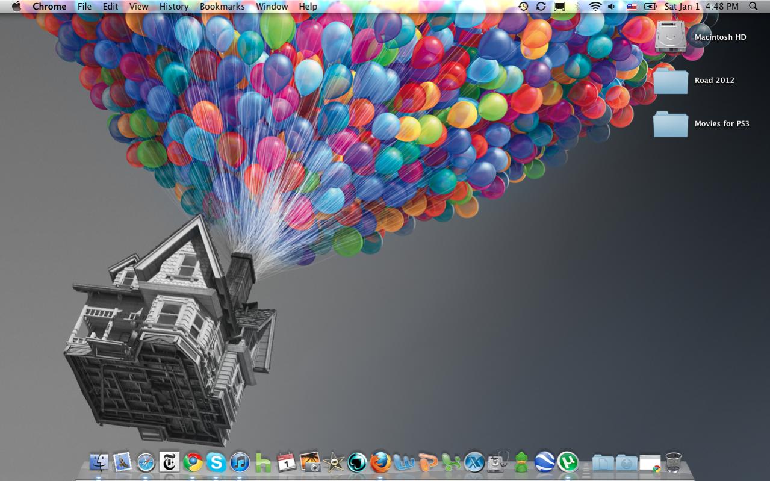The image size is (770, 481).
Task: Open iTunes from the Dock
Action: tap(240, 462)
